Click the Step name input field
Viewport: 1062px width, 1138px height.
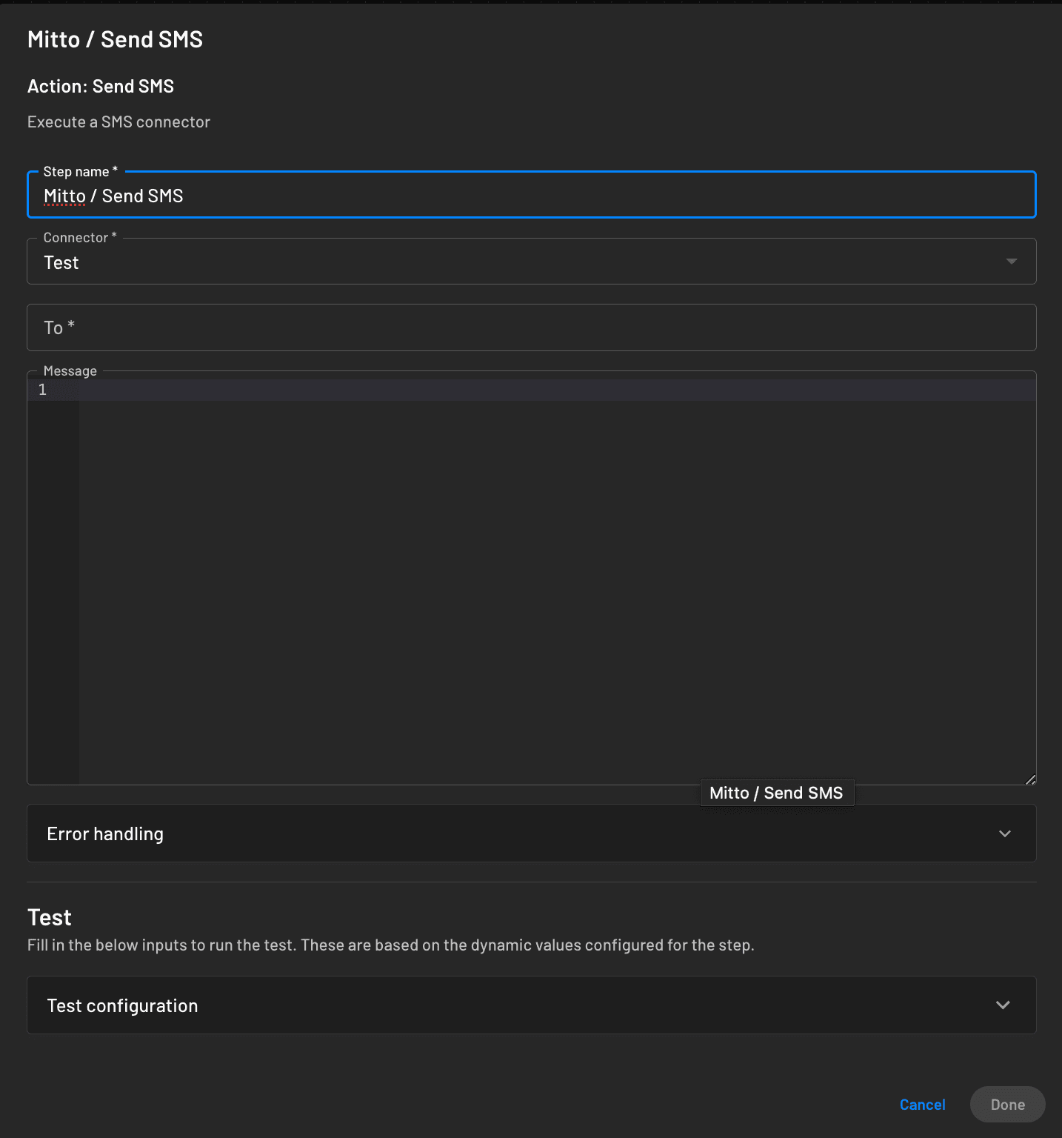coord(518,195)
